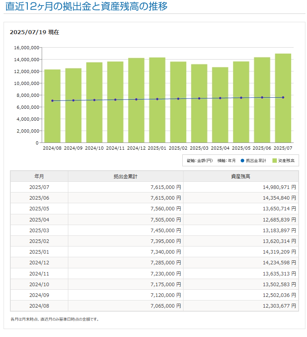Click the 2024/12 table row date
The width and height of the screenshot is (307, 337).
coord(39,263)
